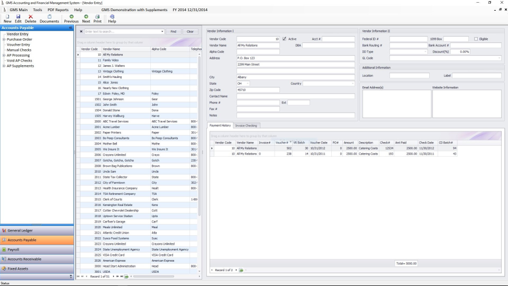Sort by Vendor Code column header in vendor list
The width and height of the screenshot is (508, 286).
click(90, 49)
